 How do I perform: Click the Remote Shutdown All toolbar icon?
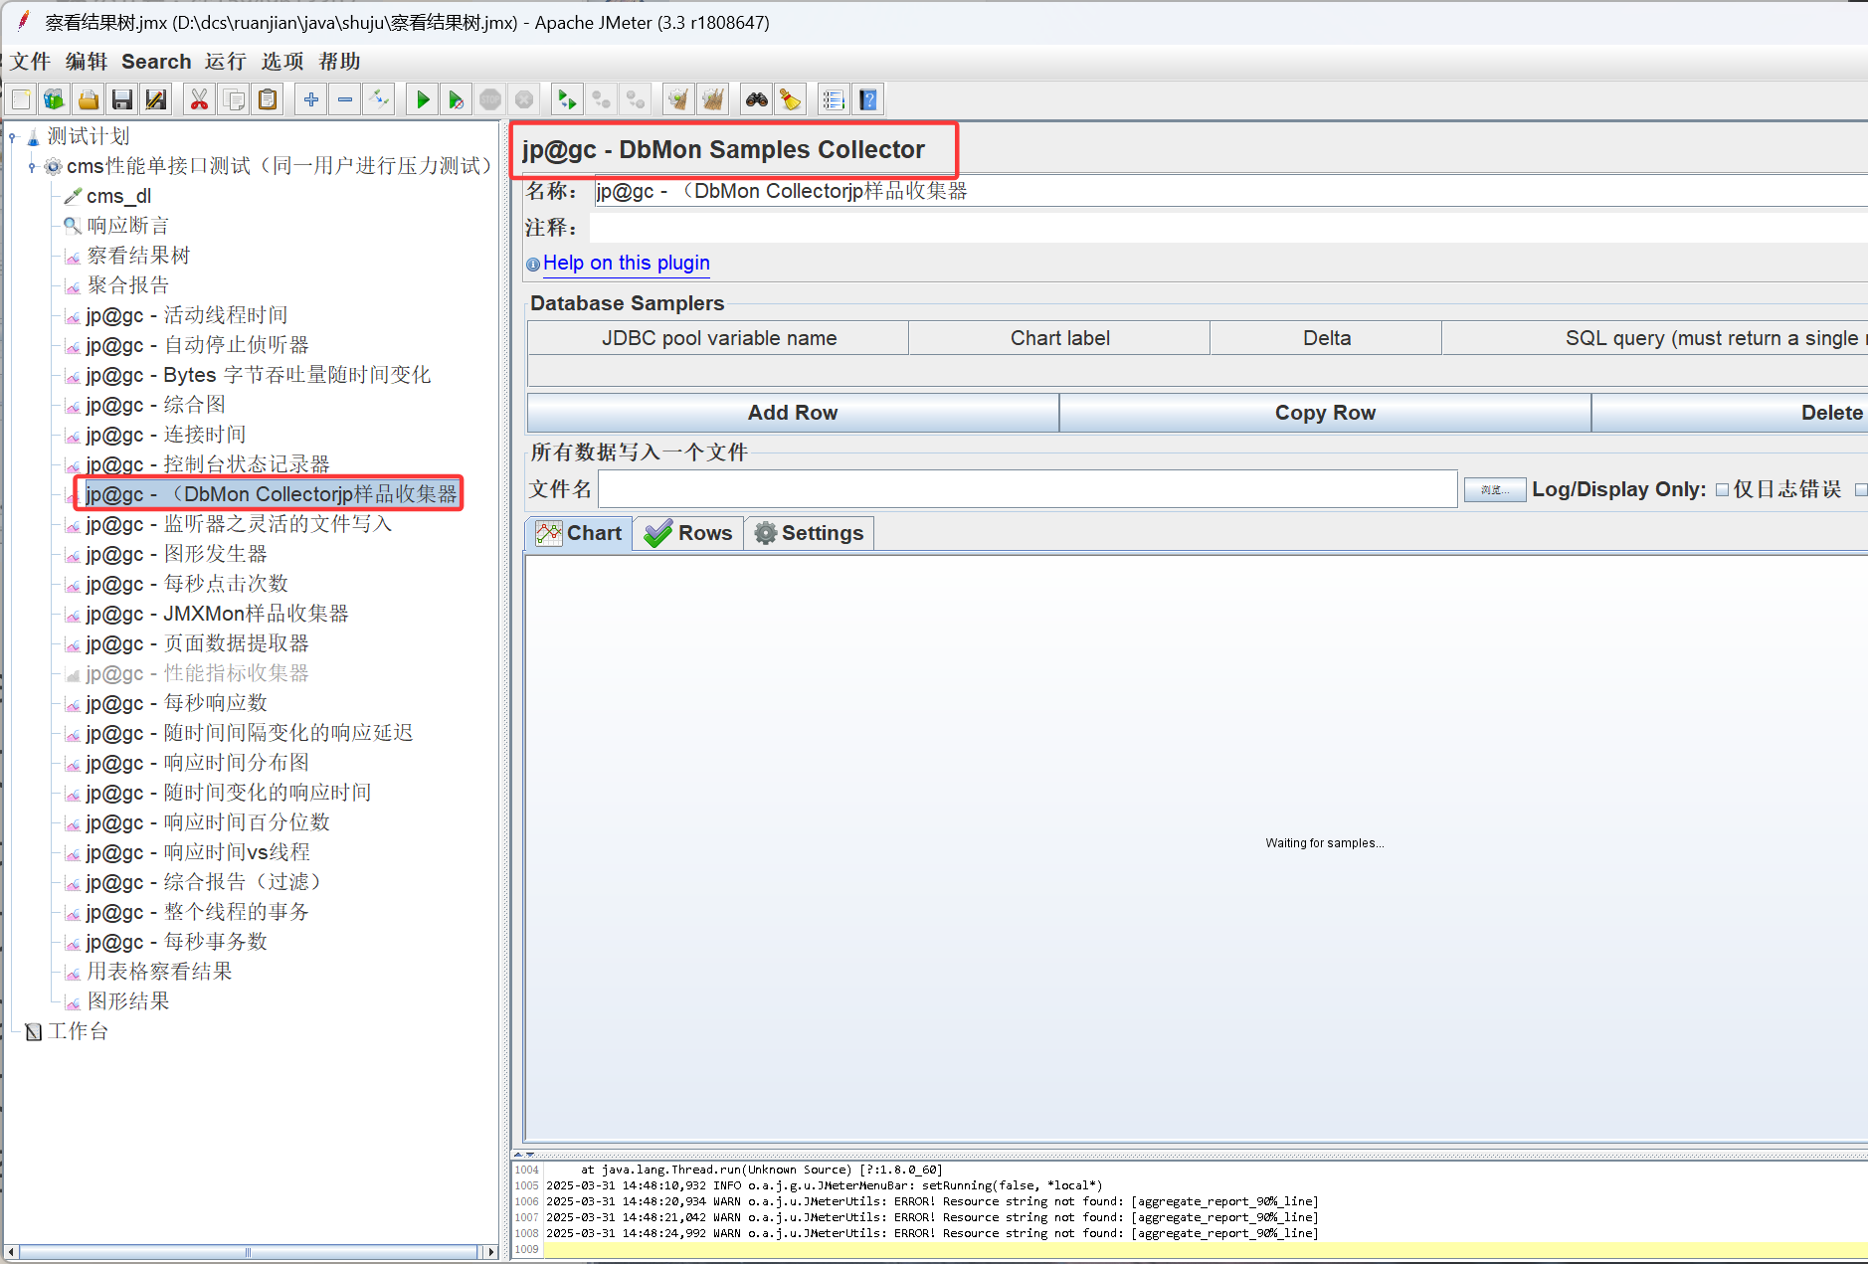point(636,99)
